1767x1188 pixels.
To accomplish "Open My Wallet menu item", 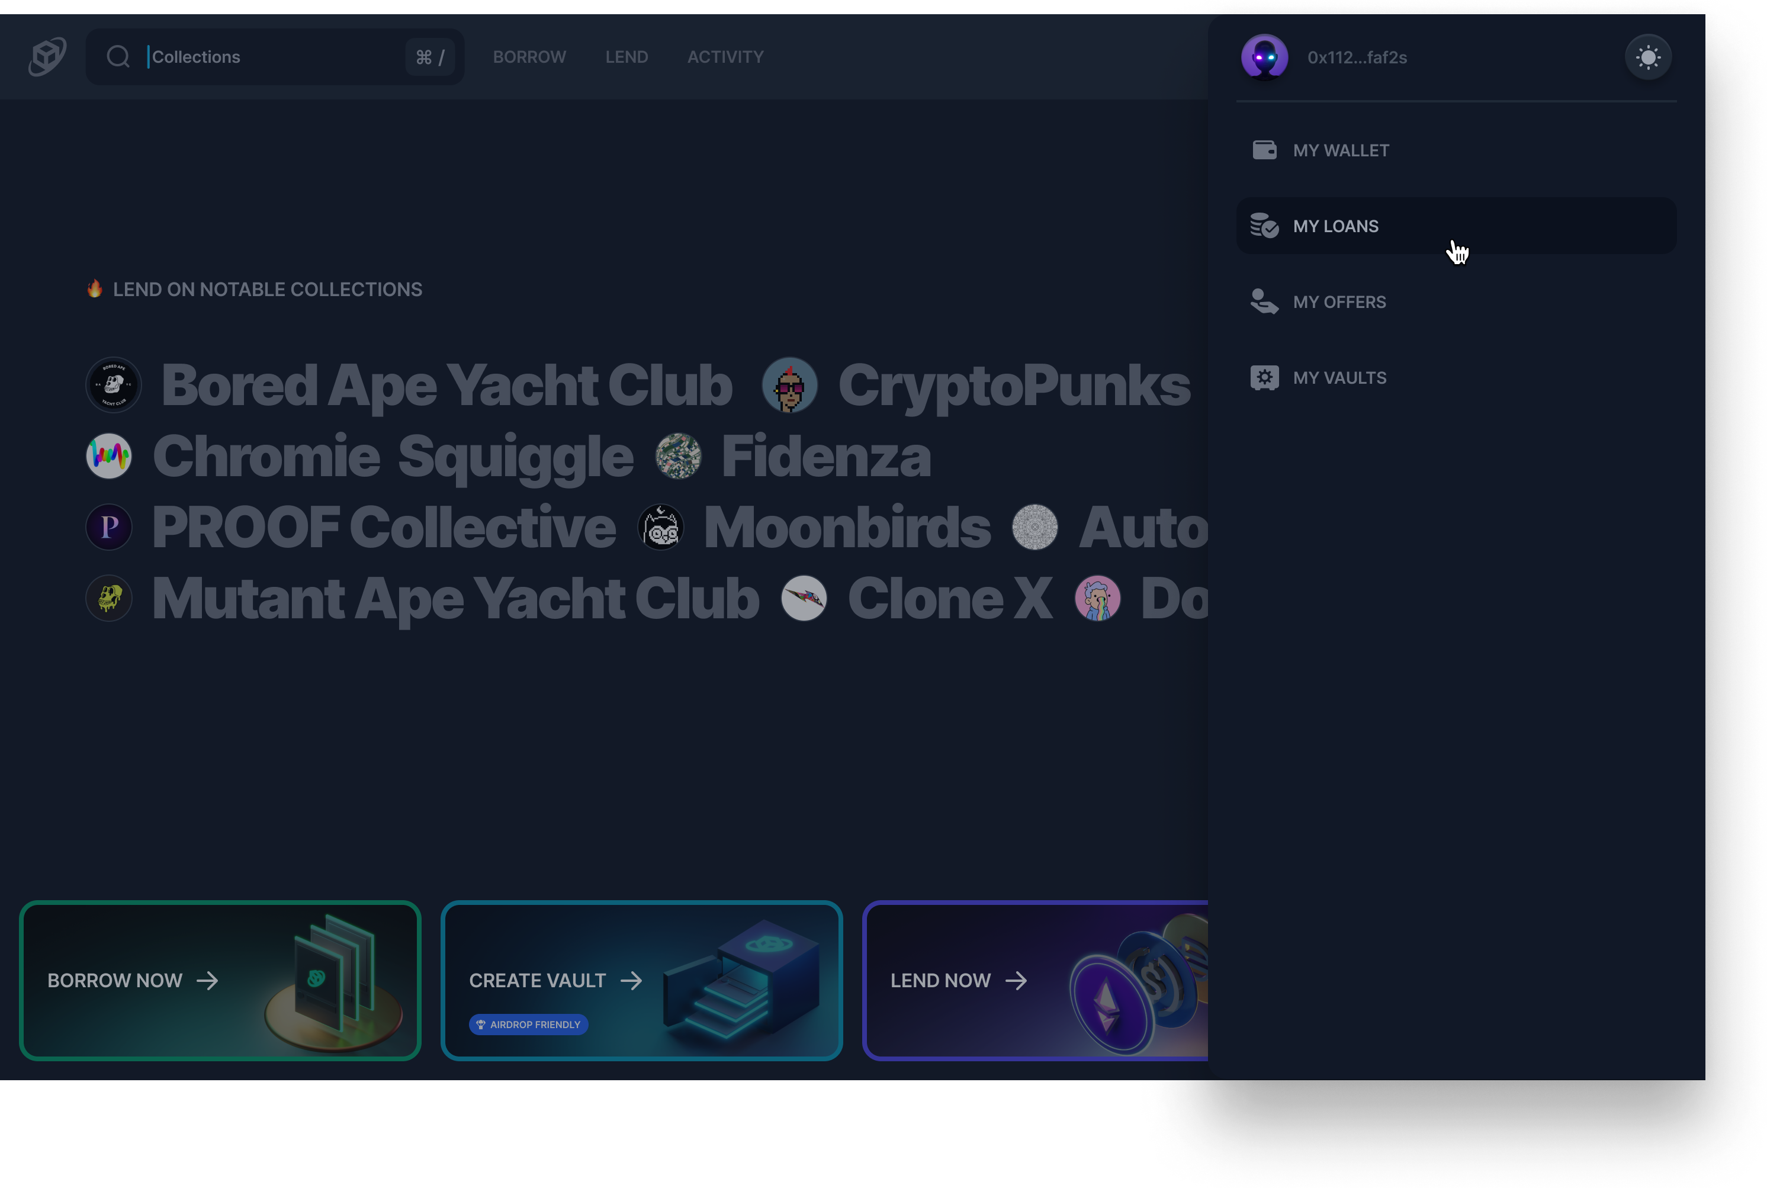I will tap(1341, 151).
